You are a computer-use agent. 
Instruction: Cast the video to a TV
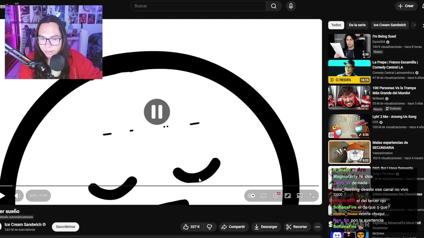(300, 196)
